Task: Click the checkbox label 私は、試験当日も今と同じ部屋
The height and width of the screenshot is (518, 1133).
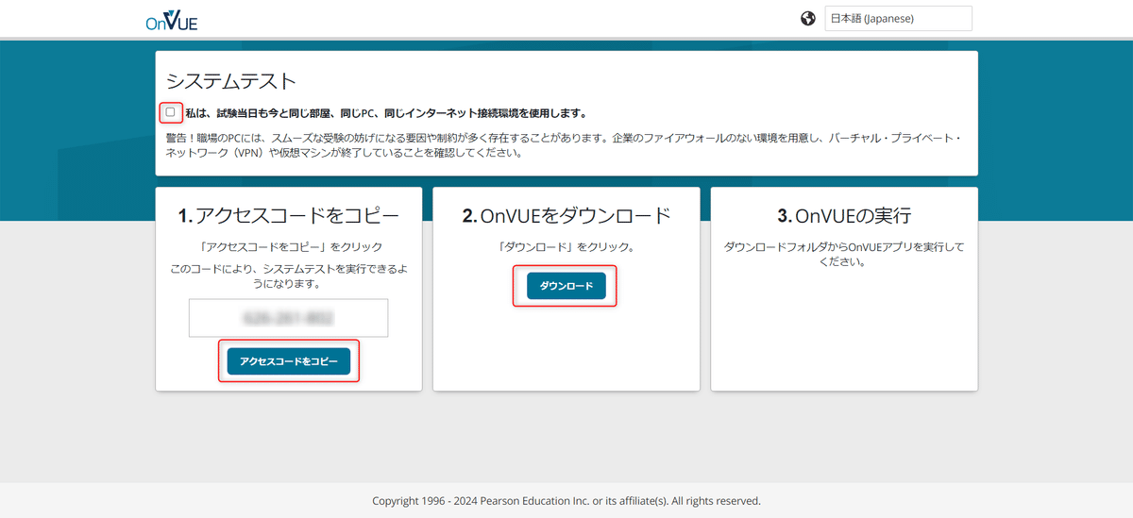Action: 385,113
